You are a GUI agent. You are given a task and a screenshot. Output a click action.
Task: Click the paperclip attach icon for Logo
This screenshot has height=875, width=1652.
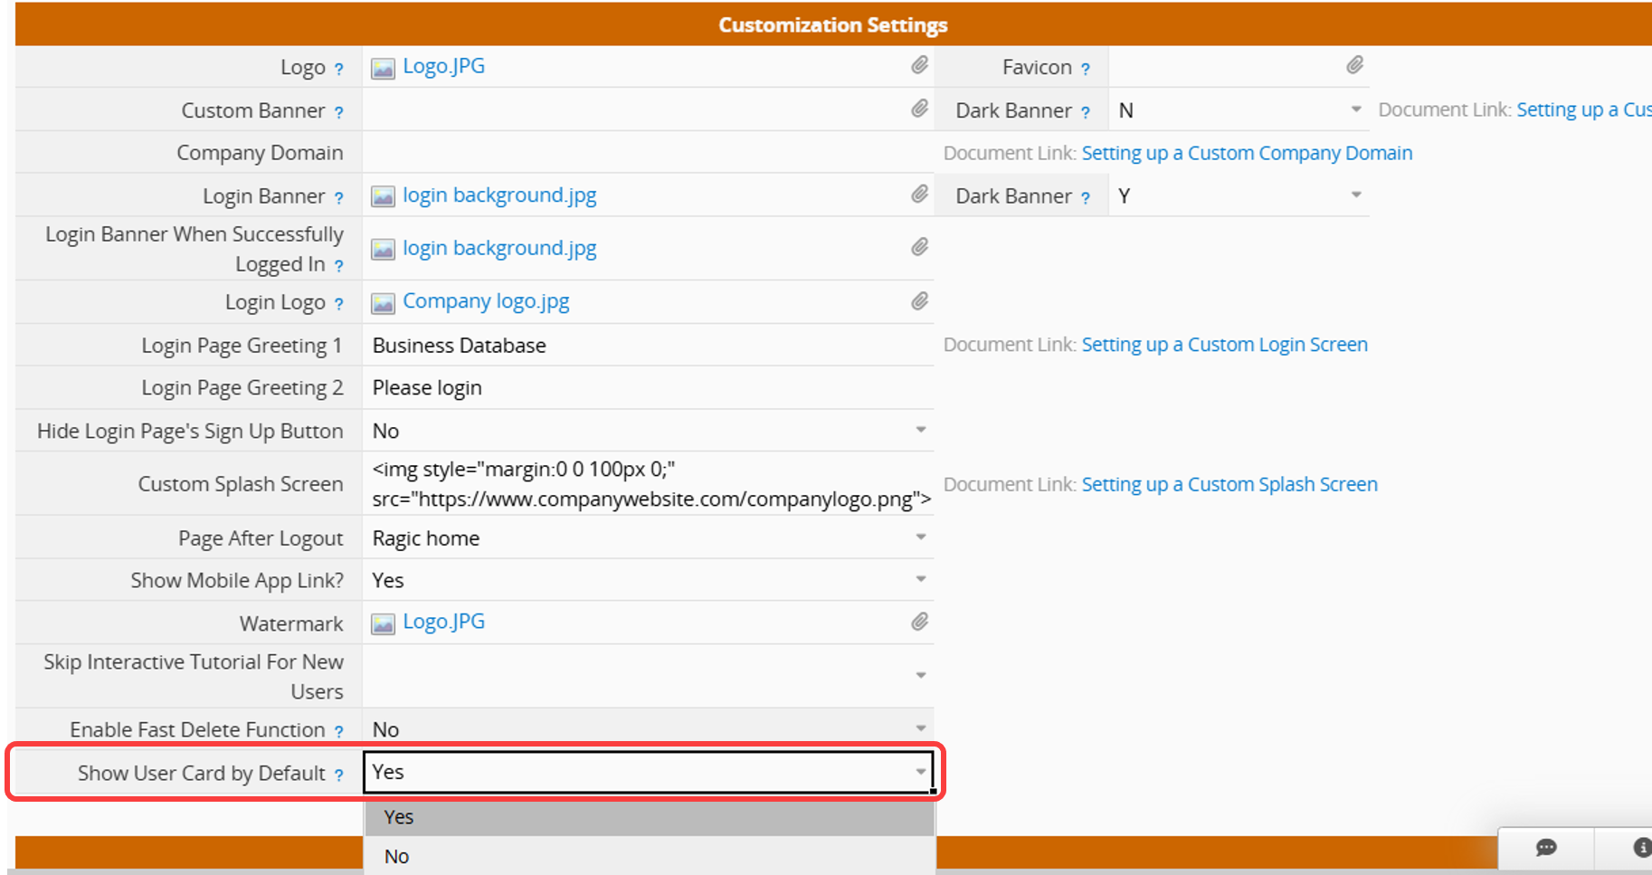pos(919,65)
